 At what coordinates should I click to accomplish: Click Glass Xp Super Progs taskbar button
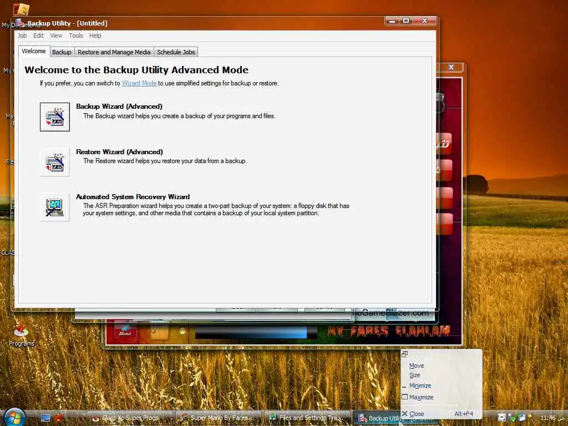[130, 418]
